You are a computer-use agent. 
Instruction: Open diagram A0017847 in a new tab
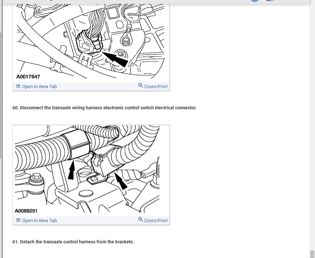[x=37, y=87]
